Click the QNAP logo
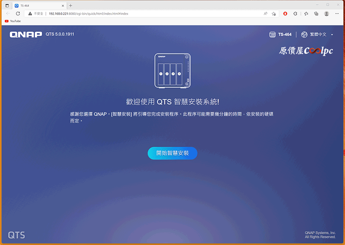The height and width of the screenshot is (245, 345). pos(26,34)
